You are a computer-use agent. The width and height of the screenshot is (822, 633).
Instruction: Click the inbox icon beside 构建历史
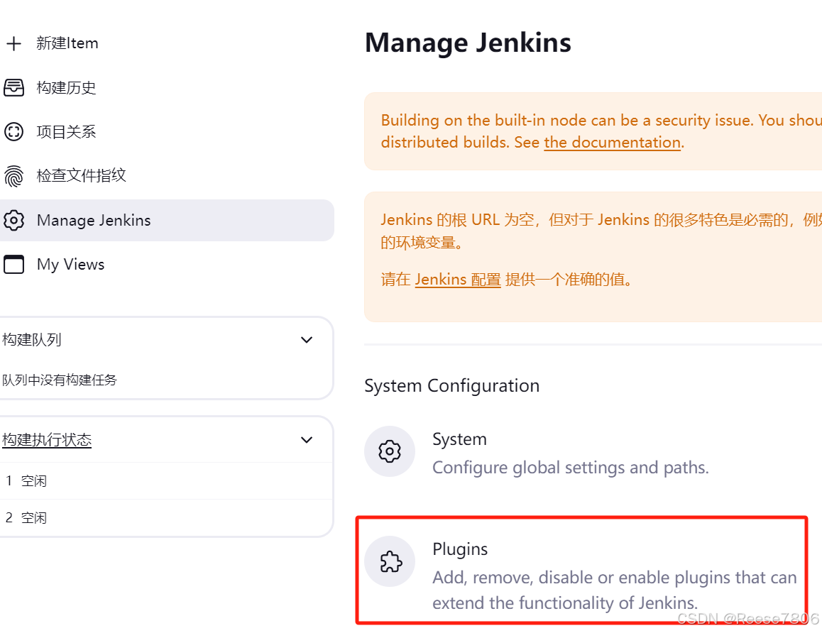(x=13, y=87)
